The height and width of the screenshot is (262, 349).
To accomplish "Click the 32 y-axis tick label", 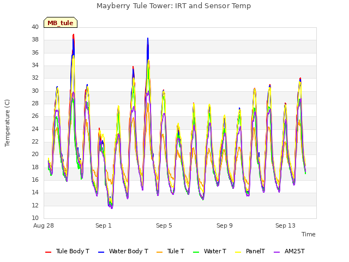I will pyautogui.click(x=35, y=78).
